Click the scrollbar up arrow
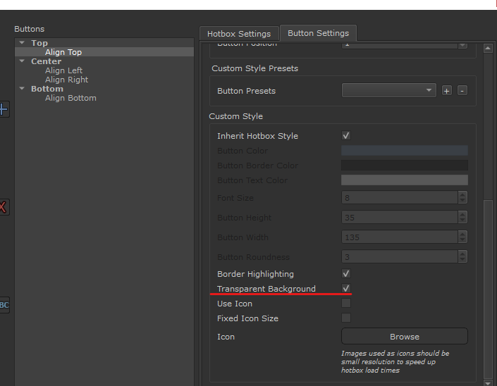 coord(487,48)
